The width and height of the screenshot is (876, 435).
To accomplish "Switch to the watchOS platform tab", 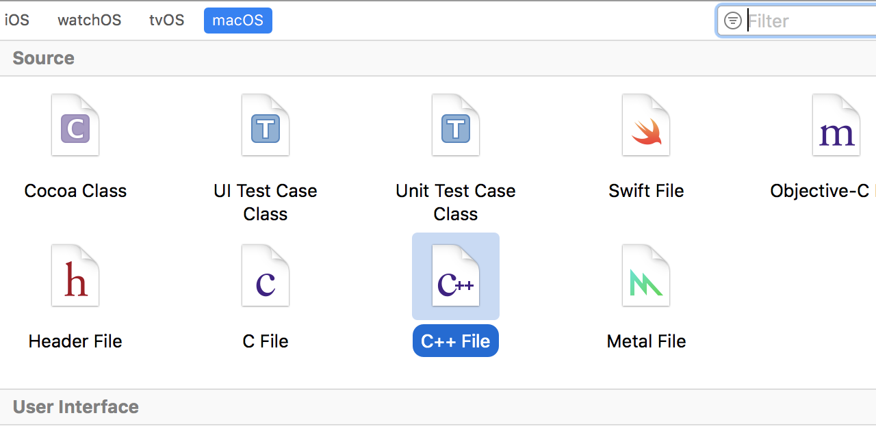I will click(x=90, y=21).
